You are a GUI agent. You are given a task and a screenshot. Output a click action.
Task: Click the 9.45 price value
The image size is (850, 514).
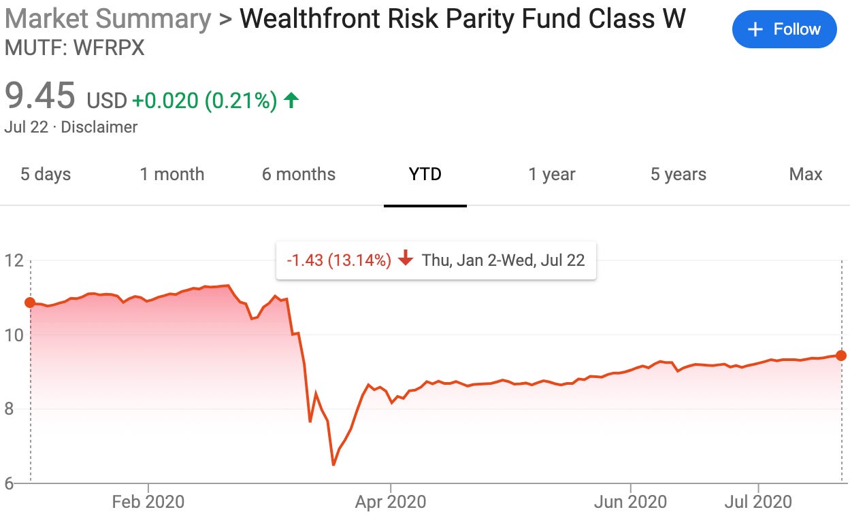[40, 96]
